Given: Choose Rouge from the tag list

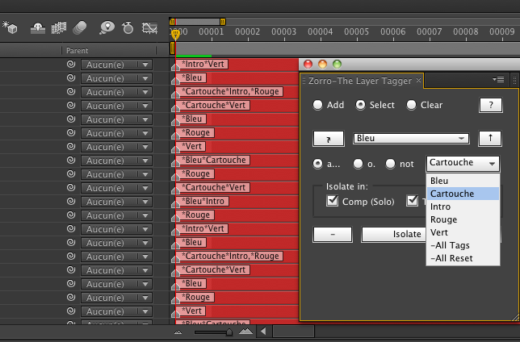Looking at the screenshot, I should tap(443, 219).
